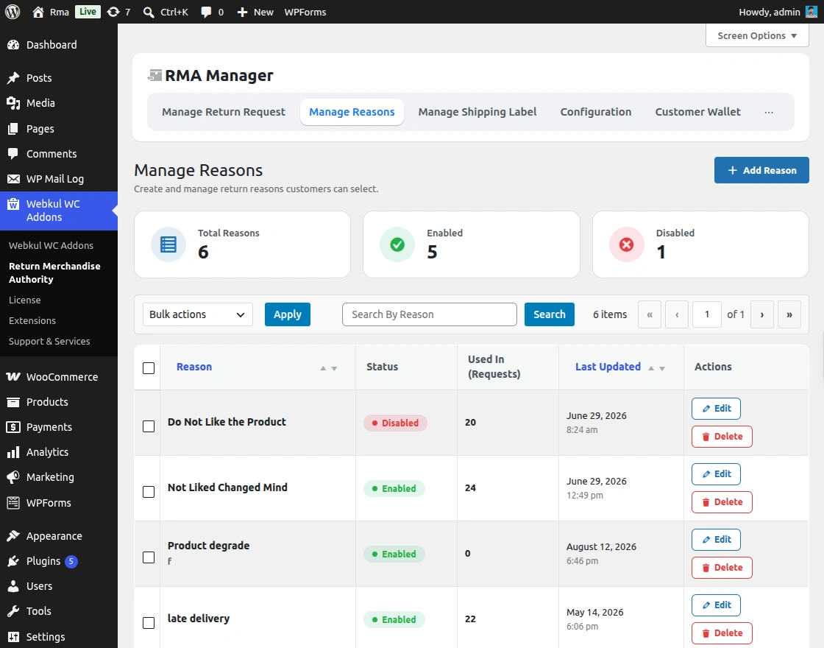The width and height of the screenshot is (824, 648).
Task: Click the Pages icon in sidebar
Action: coord(13,128)
